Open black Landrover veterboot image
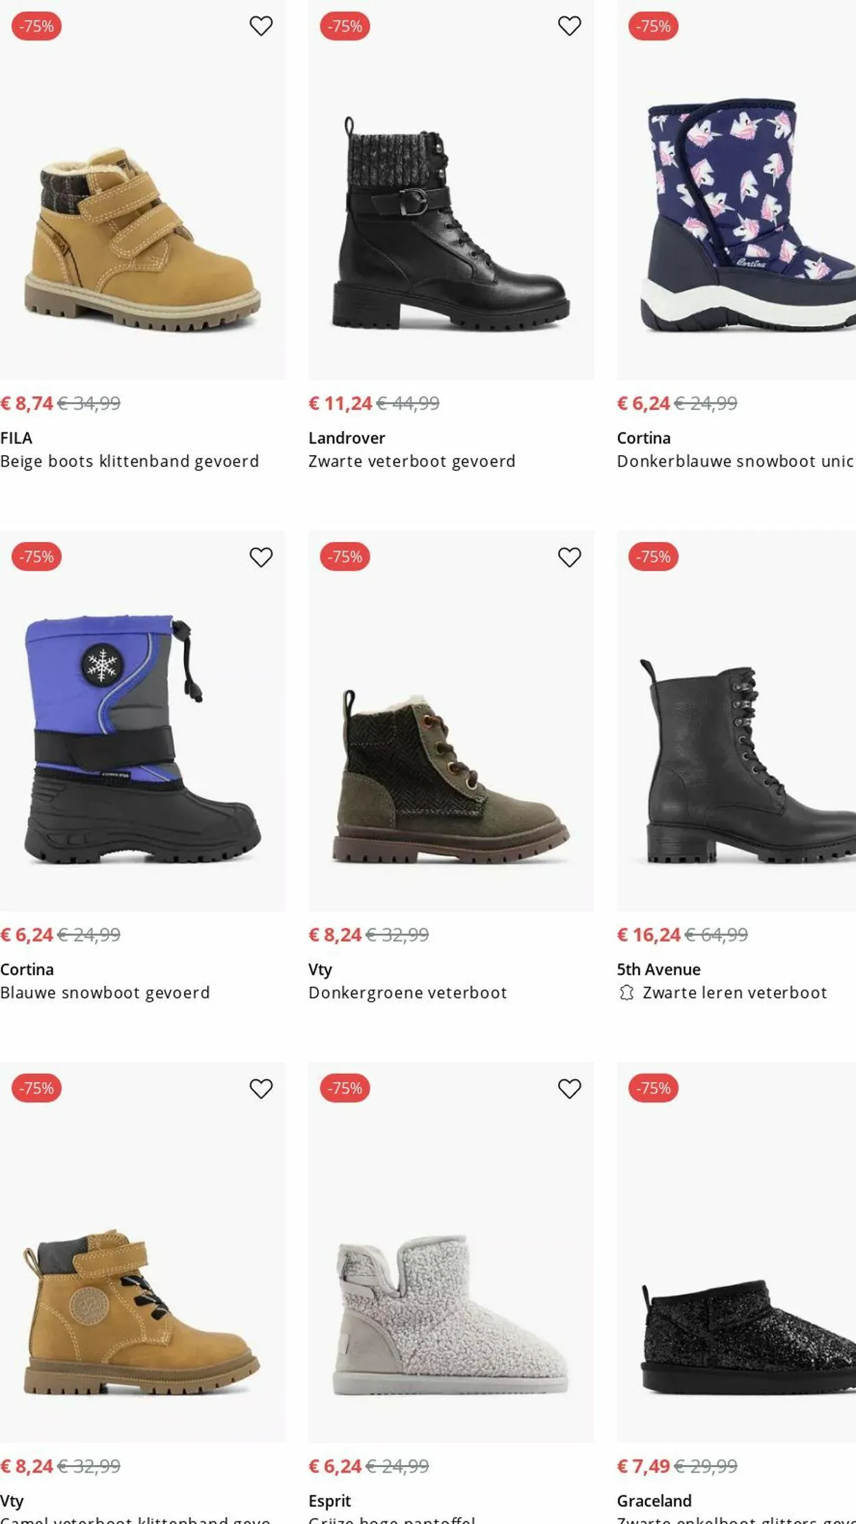856x1524 pixels. coord(451,226)
